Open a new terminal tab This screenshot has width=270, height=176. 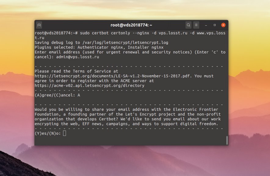click(39, 25)
